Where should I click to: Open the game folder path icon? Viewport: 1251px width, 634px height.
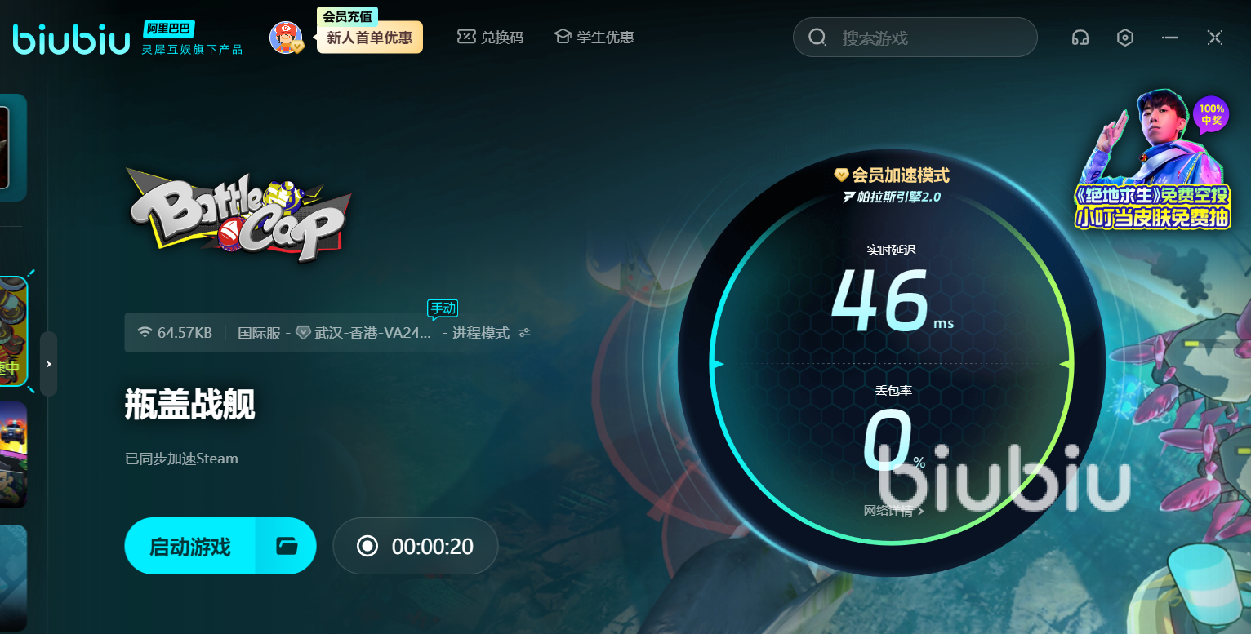pos(287,546)
